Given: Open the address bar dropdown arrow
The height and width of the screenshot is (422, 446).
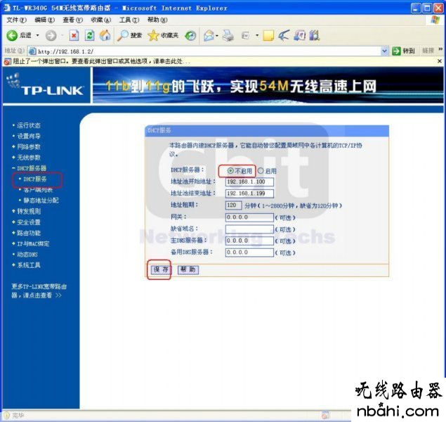Looking at the screenshot, I should (384, 51).
